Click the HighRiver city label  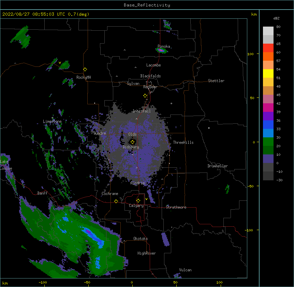click(147, 253)
